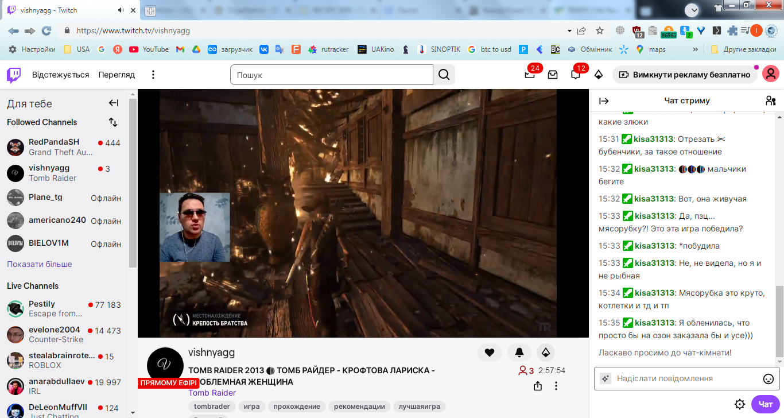This screenshot has height=418, width=784.
Task: Click the Twitch search field
Action: [332, 75]
